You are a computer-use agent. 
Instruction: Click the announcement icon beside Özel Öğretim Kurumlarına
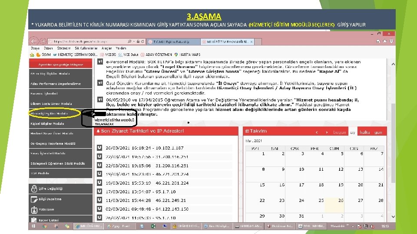tap(100, 83)
